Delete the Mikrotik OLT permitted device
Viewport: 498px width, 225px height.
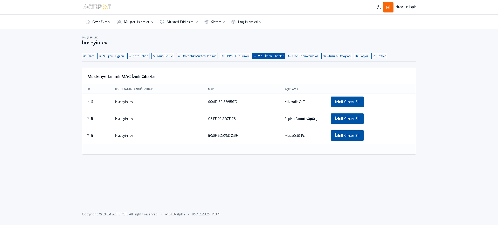coord(347,102)
